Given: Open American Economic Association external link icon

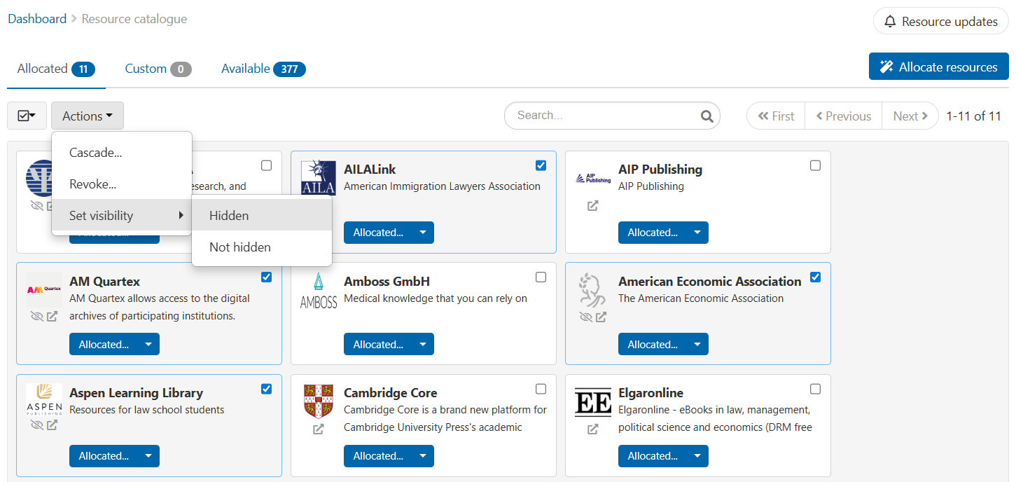Looking at the screenshot, I should click(601, 317).
